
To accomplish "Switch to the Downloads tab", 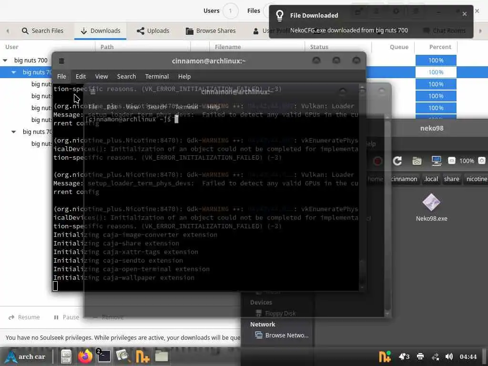I will point(100,31).
